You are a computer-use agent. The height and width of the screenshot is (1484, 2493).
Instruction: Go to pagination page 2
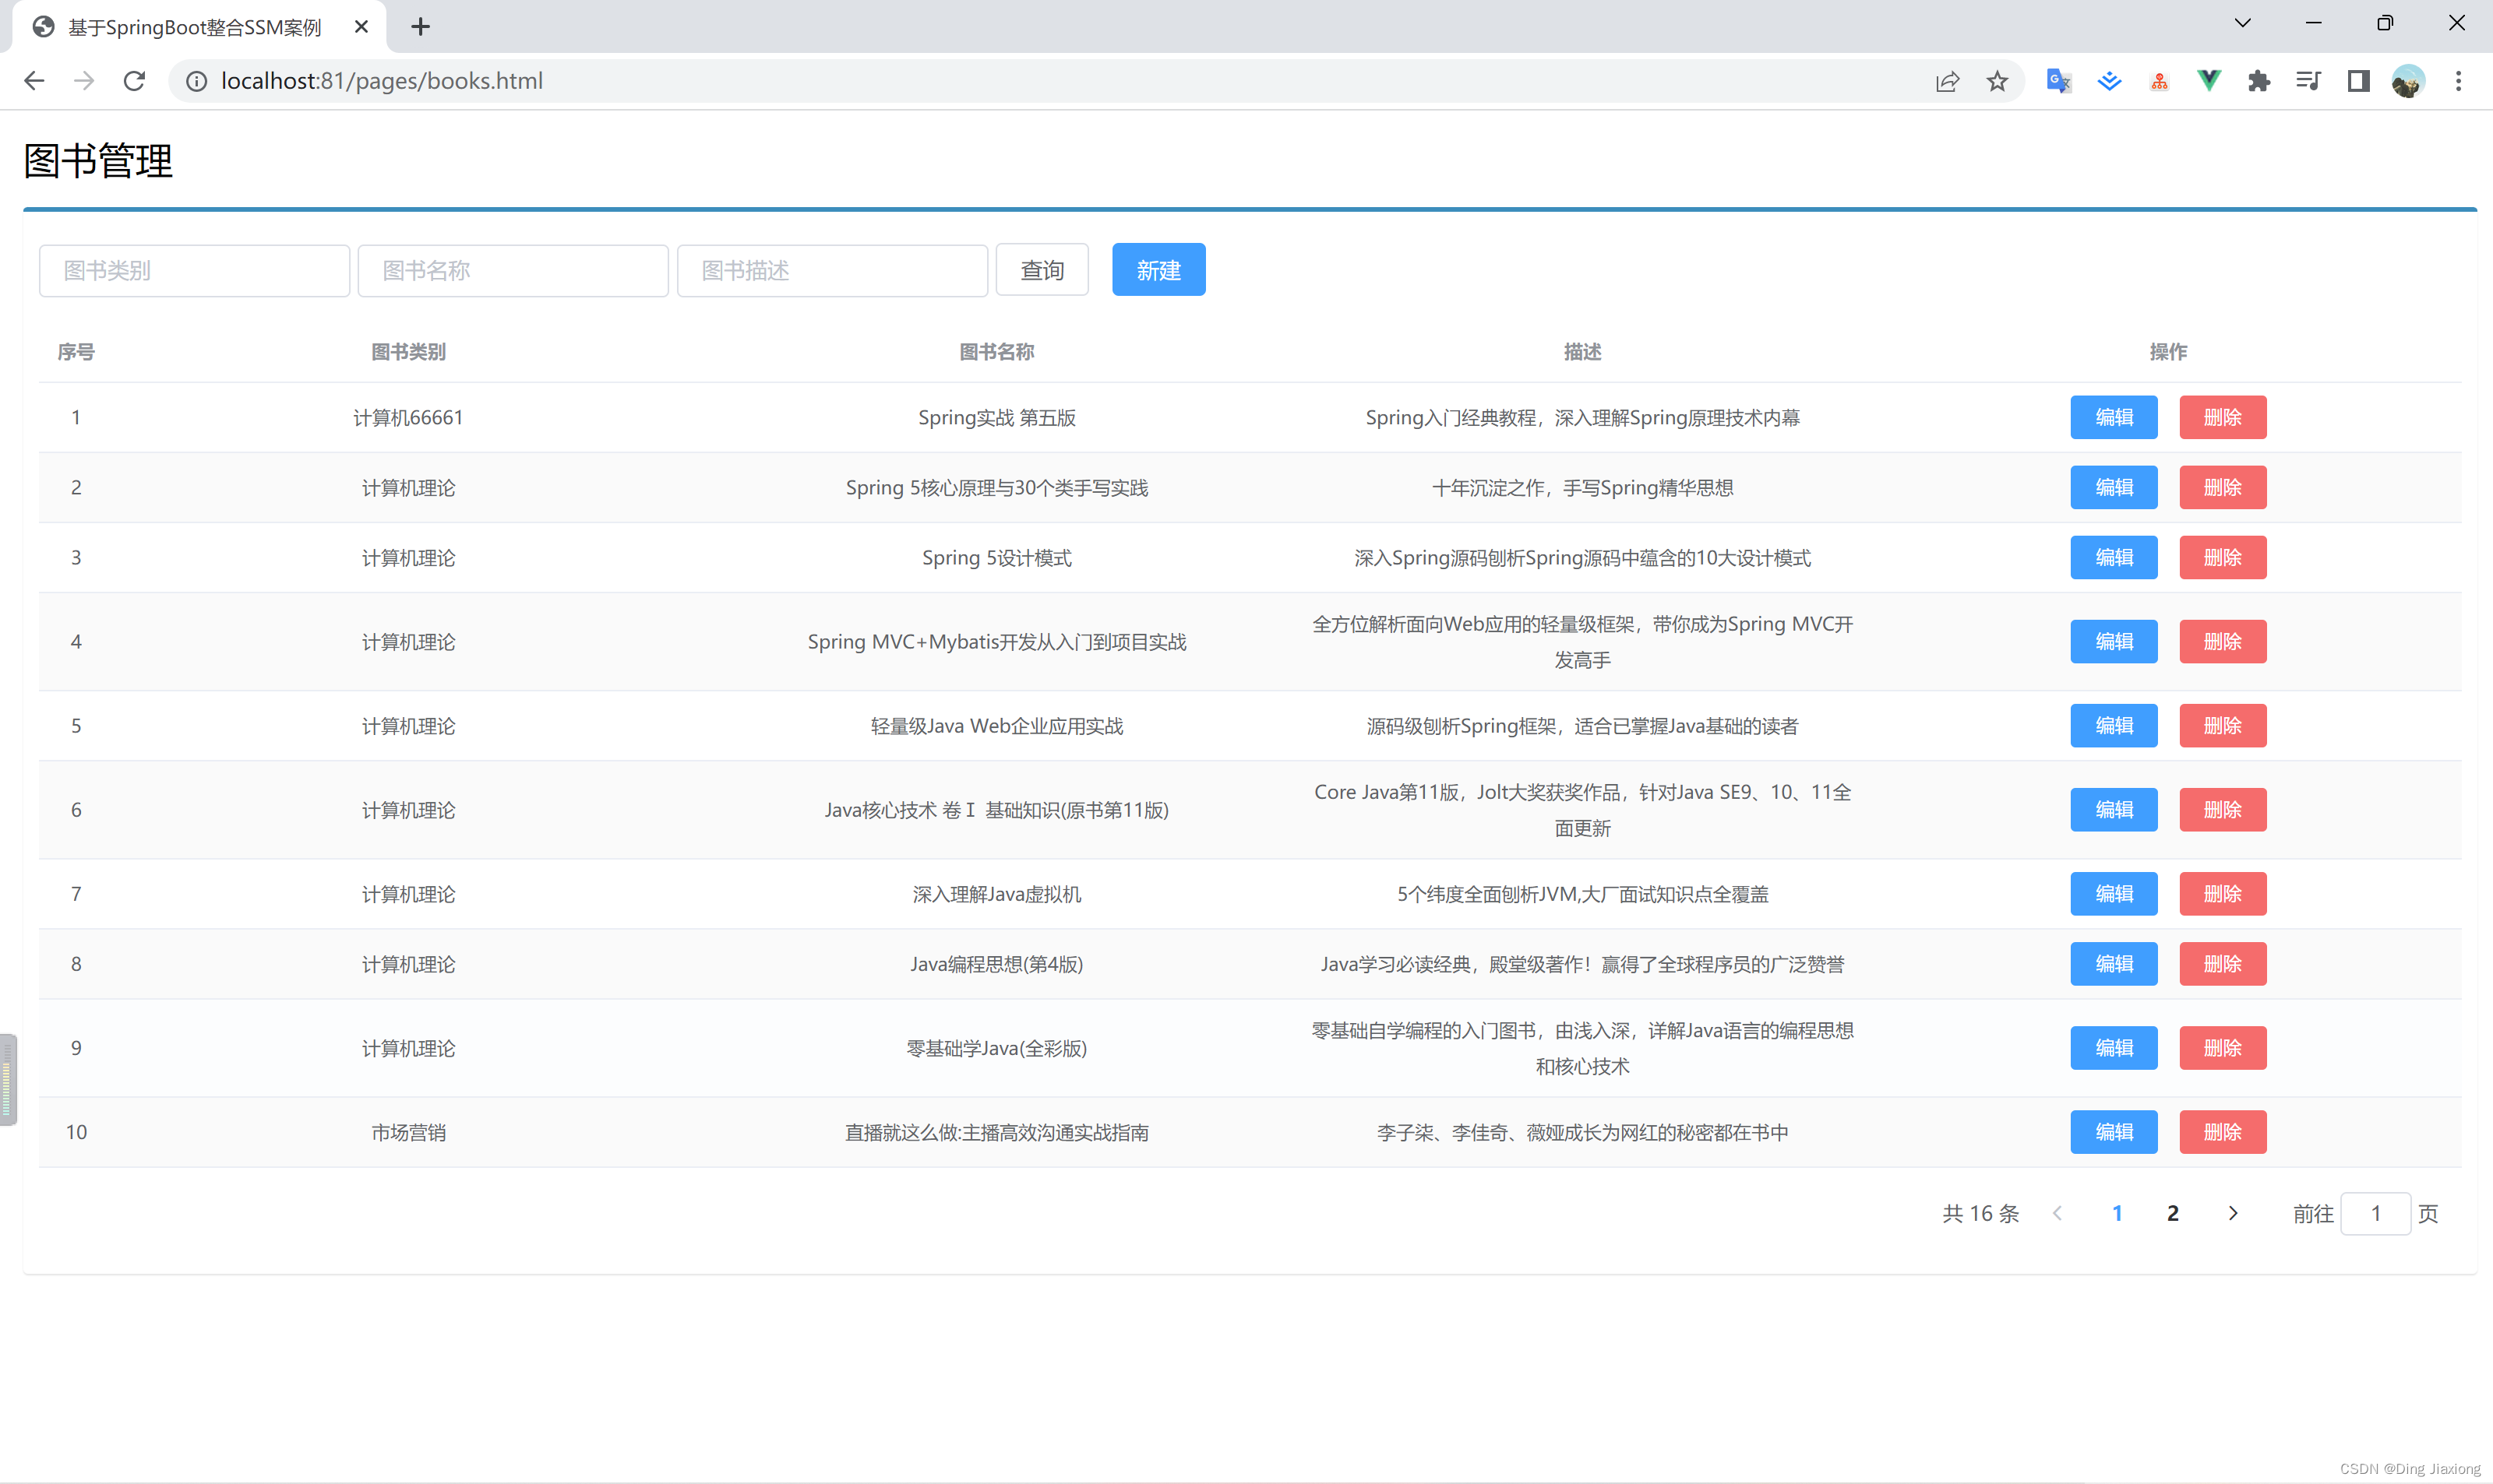(x=2173, y=1213)
